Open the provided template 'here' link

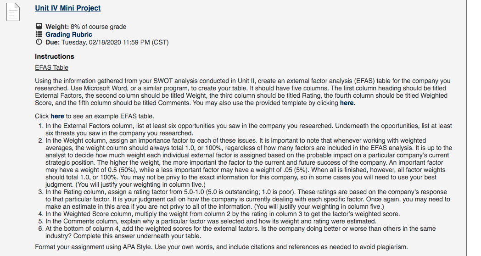347,103
